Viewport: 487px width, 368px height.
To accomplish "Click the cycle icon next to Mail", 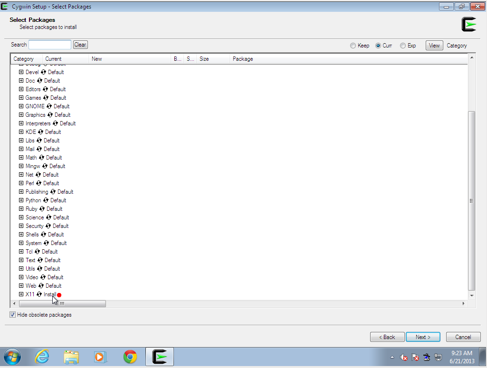I will 39,149.
